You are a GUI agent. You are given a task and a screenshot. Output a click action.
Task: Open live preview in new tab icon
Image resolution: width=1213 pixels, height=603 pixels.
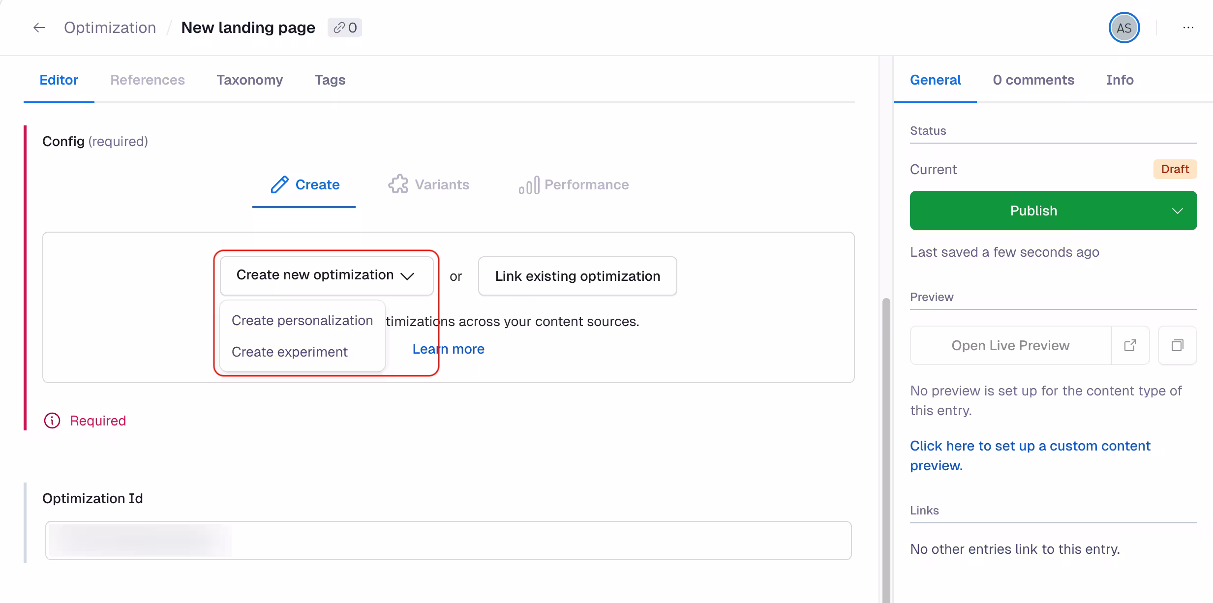(x=1130, y=345)
